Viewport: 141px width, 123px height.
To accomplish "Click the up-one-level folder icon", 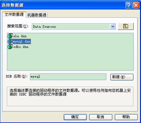I will coord(126,26).
